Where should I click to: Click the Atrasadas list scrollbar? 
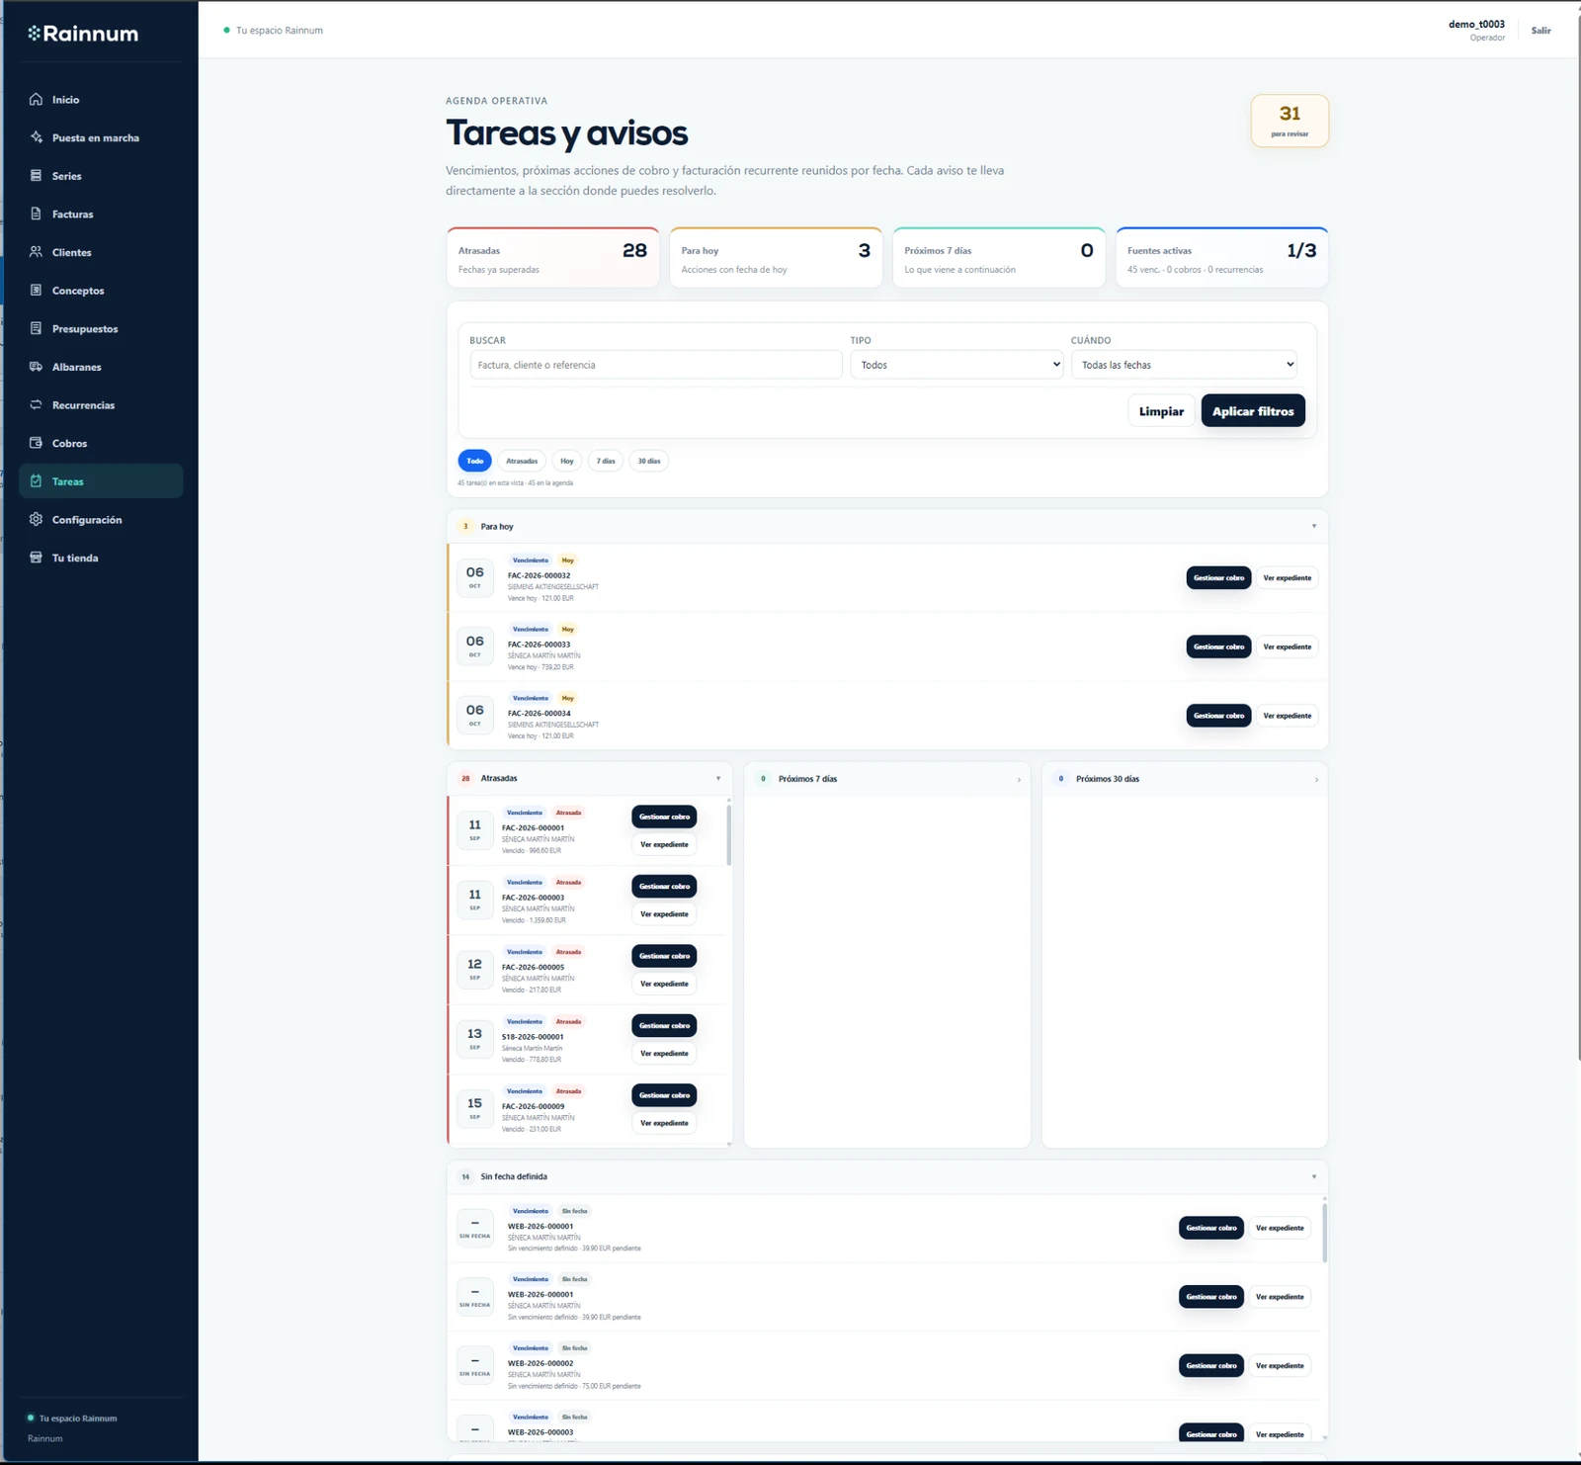(729, 833)
